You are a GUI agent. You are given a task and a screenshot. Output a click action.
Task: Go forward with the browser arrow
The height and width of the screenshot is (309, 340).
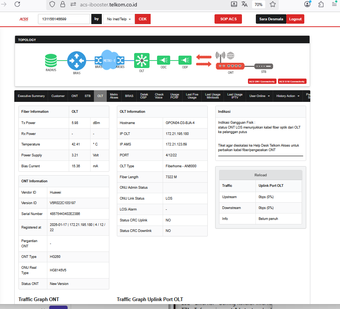point(4,5)
